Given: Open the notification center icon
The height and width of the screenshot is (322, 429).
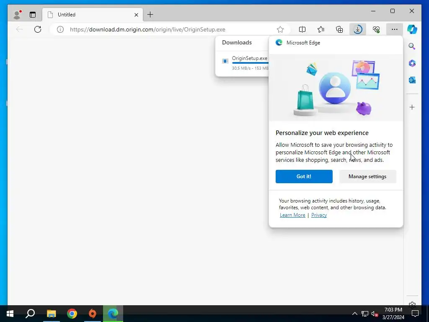Looking at the screenshot, I should pos(415,314).
